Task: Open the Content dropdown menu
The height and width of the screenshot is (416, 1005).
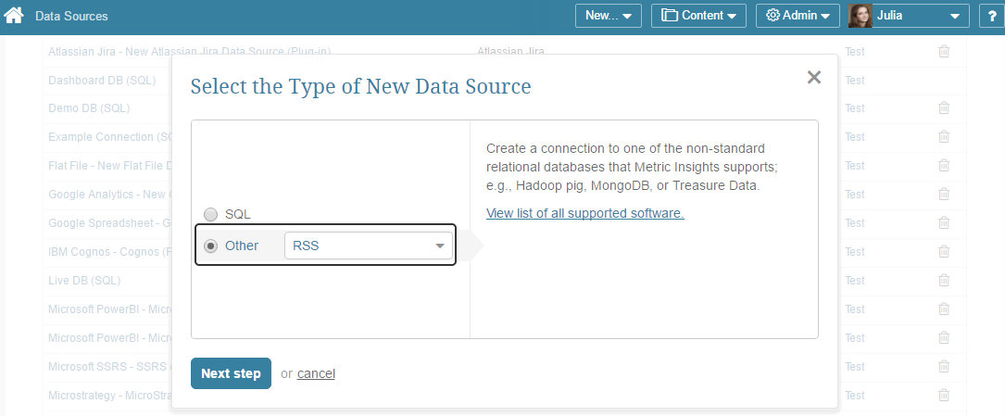Action: tap(698, 16)
